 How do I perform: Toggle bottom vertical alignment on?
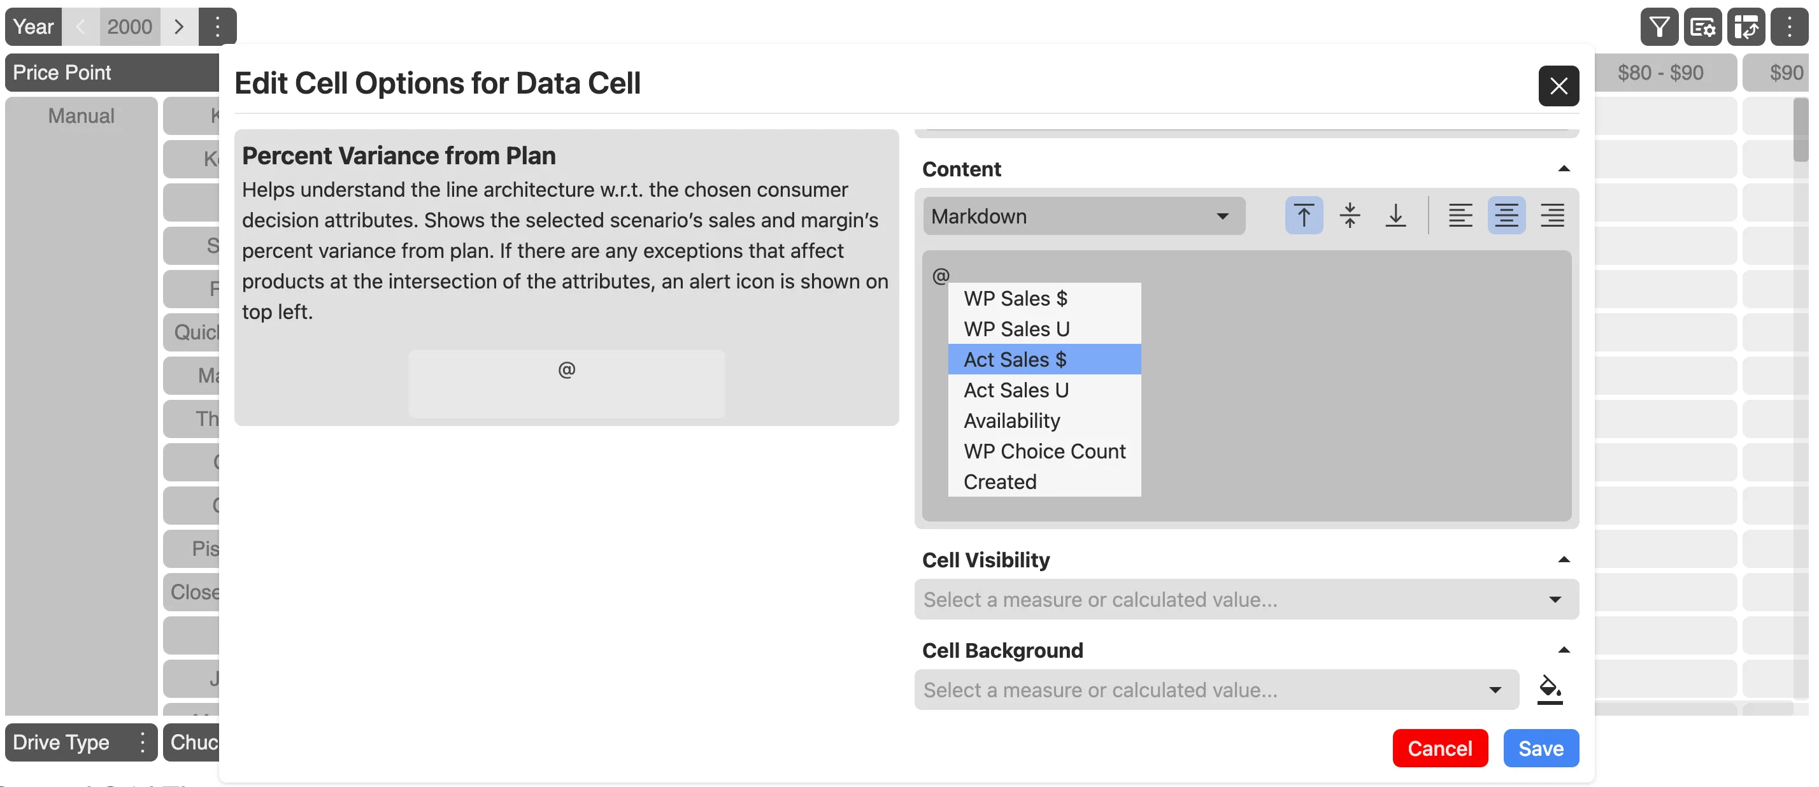(1396, 215)
